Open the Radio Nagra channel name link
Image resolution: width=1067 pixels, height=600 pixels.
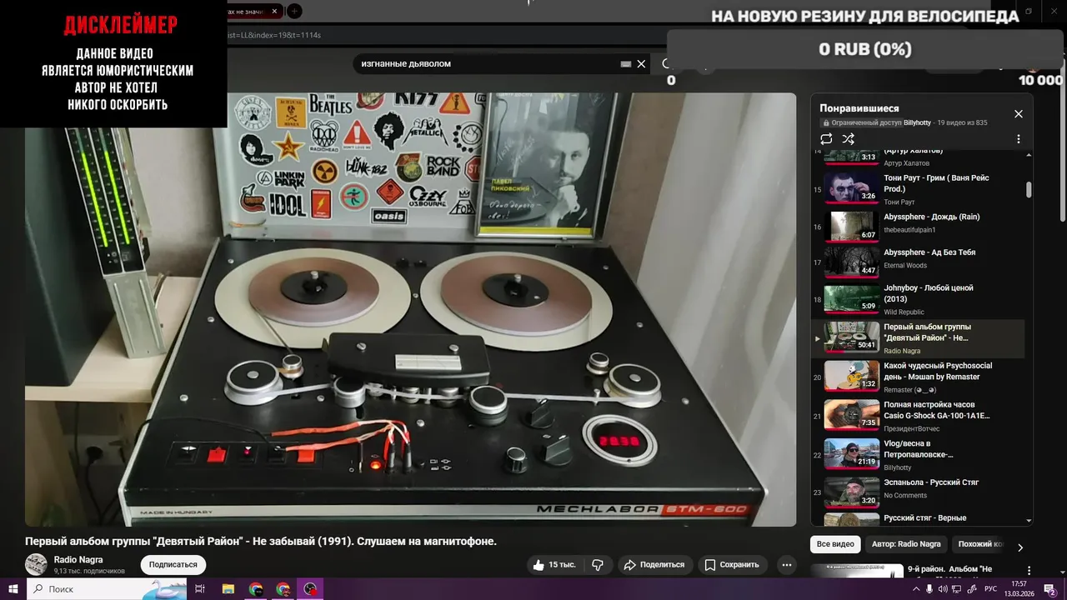(78, 560)
